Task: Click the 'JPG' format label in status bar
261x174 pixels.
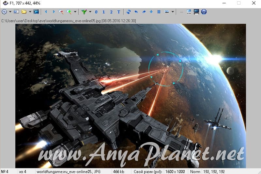Action: [x=97, y=171]
